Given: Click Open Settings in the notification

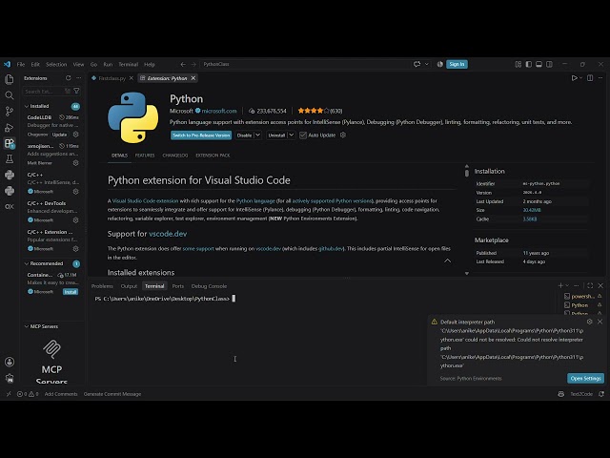Looking at the screenshot, I should pos(585,378).
